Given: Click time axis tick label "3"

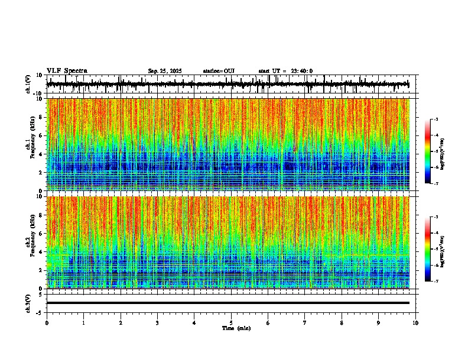Looking at the screenshot, I should click(x=157, y=323).
